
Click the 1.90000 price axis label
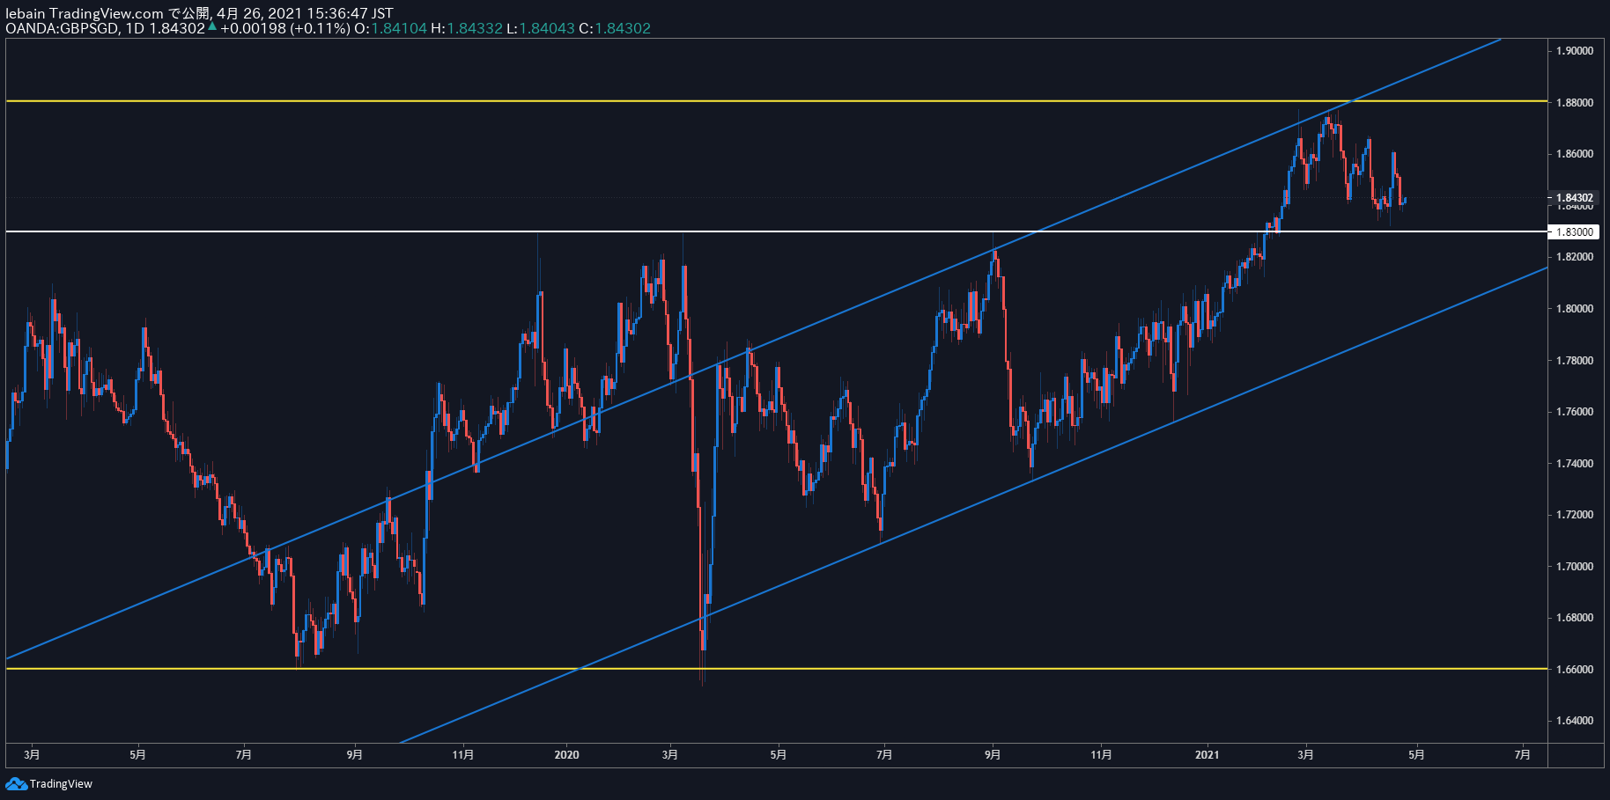1575,51
